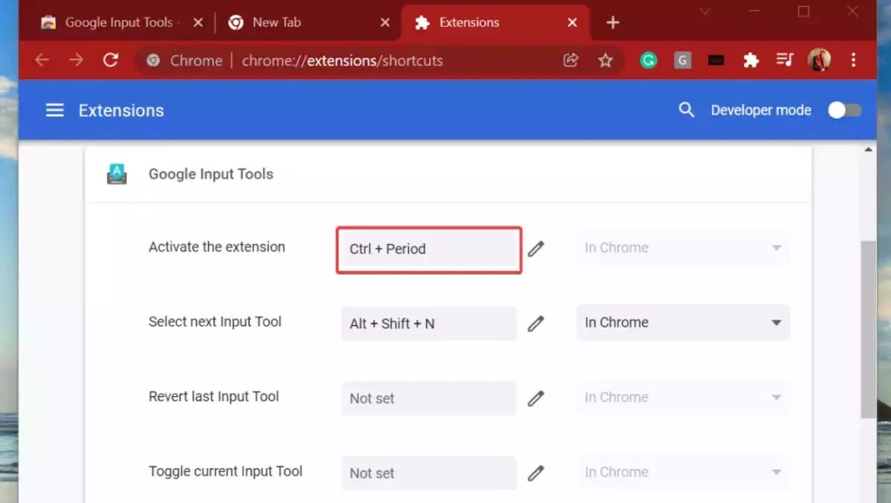Click the Extensions page title
This screenshot has width=891, height=503.
click(121, 110)
